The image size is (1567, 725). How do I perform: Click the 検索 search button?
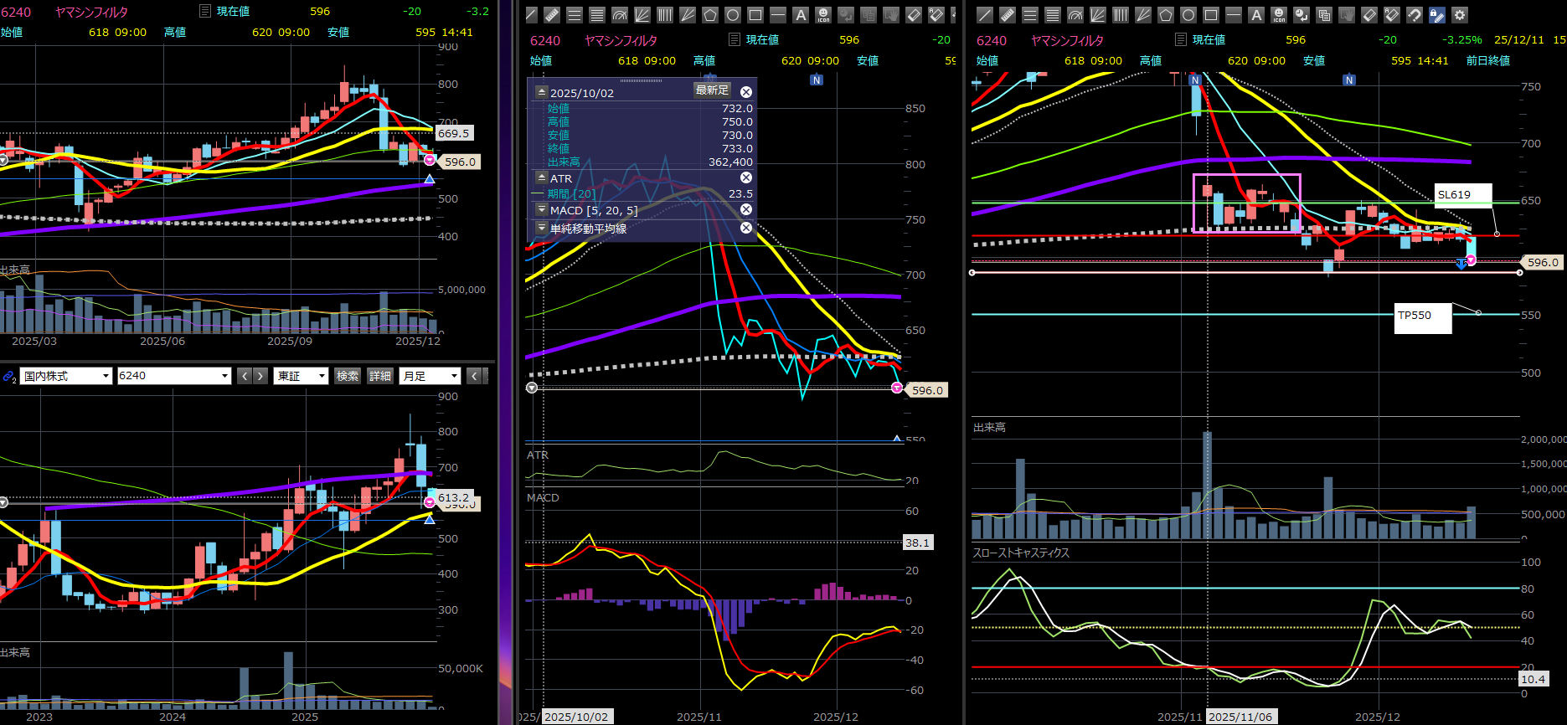coord(348,376)
